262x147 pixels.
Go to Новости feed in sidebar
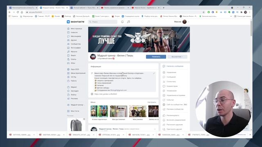72,33
